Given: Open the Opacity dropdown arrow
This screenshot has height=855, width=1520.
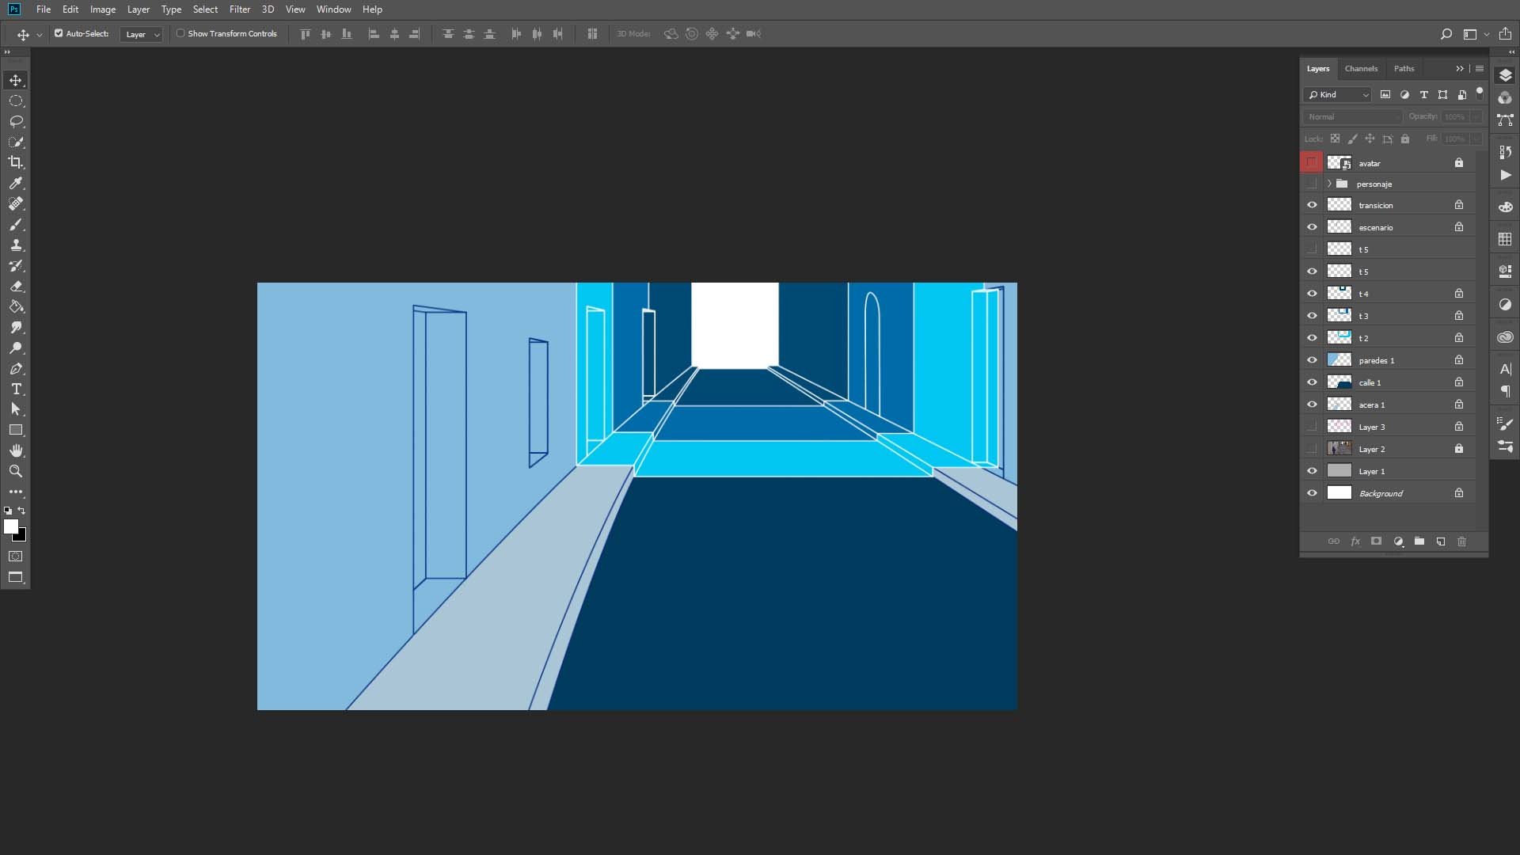Looking at the screenshot, I should pyautogui.click(x=1476, y=116).
